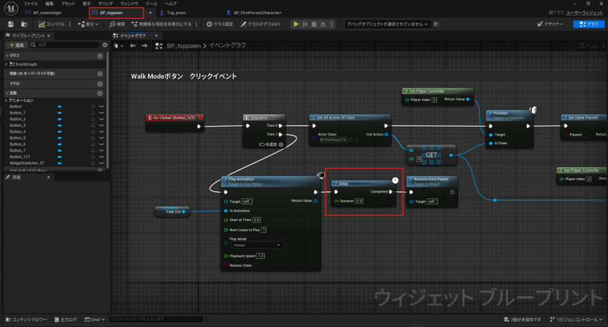
Task: Toggle the Restore State checkbox
Action: coord(255,265)
